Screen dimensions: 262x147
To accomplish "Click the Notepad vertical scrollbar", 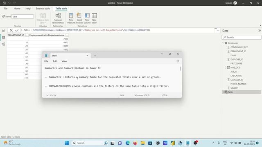I will click(x=181, y=69).
